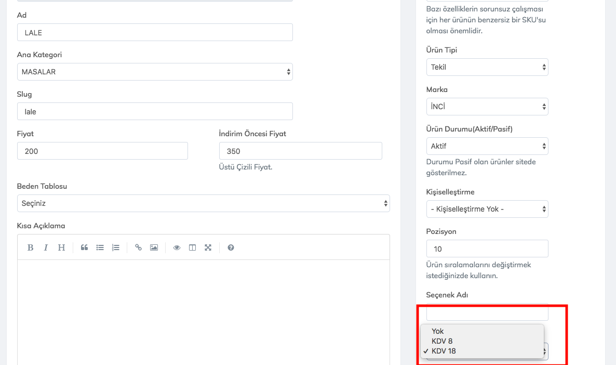This screenshot has height=365, width=616.
Task: Toggle bold formatting in Kısa Açıklama editor
Action: point(30,247)
